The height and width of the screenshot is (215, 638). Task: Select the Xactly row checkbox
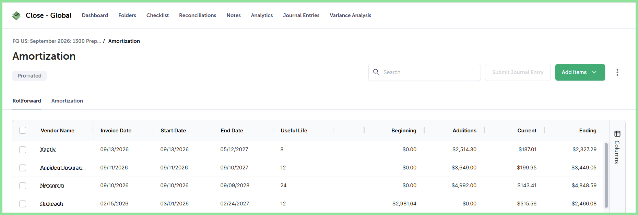23,150
